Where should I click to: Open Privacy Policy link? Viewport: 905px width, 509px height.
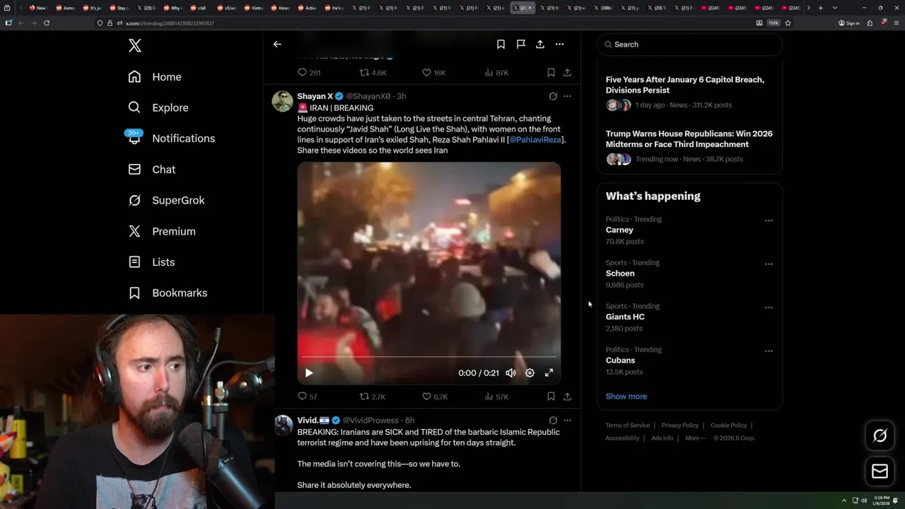[679, 426]
